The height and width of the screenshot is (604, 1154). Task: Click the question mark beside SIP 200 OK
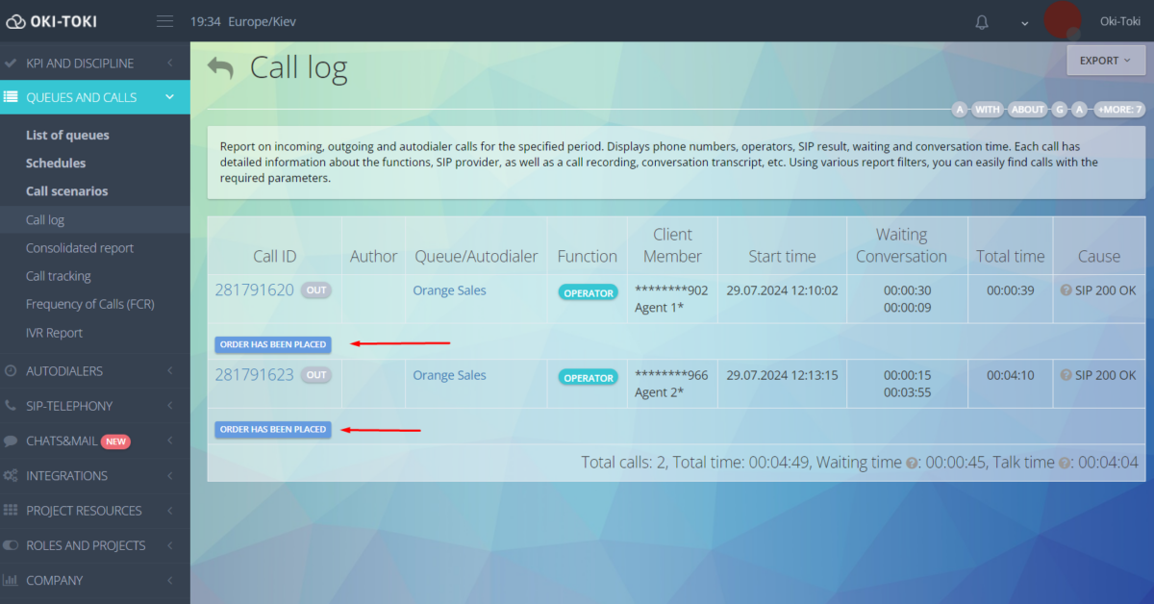click(1066, 291)
